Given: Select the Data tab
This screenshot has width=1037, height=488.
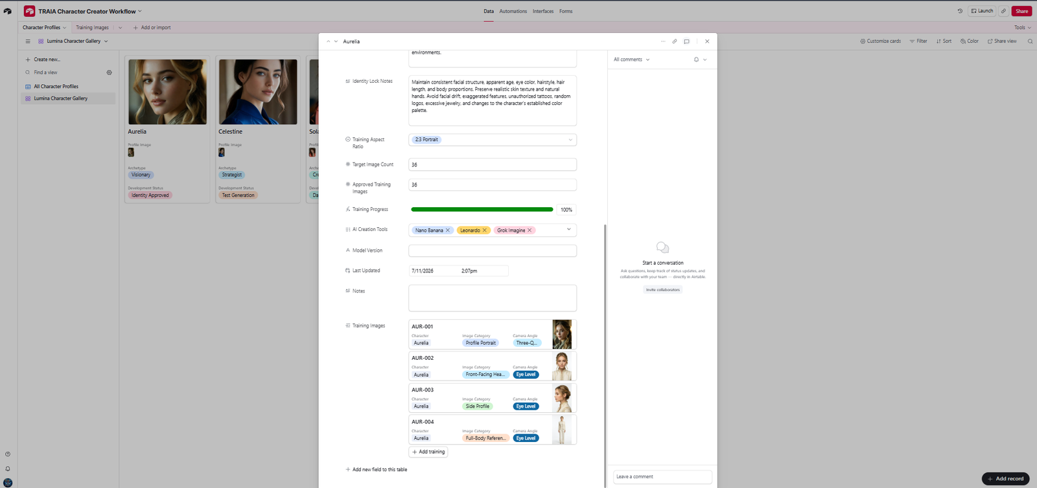Looking at the screenshot, I should (489, 11).
